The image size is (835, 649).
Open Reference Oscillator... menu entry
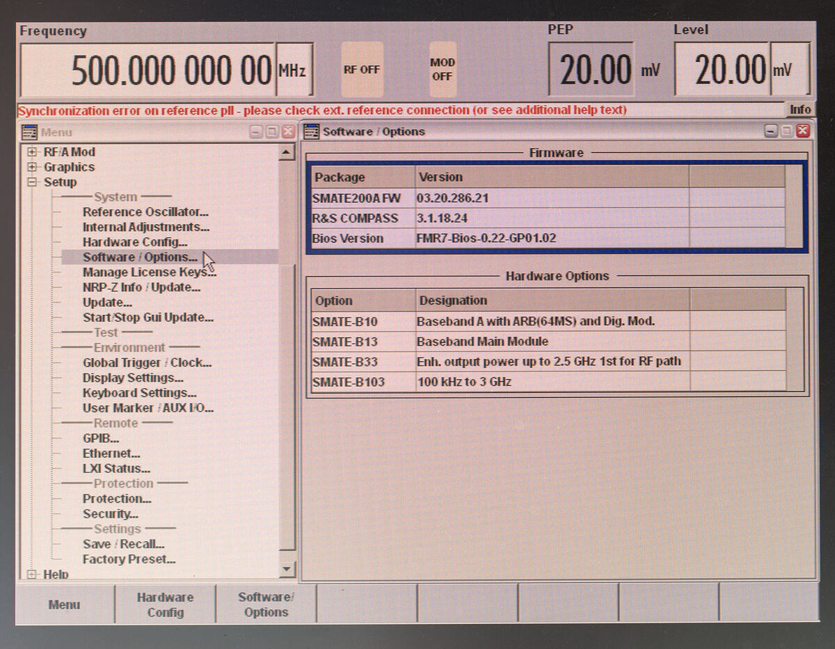tap(145, 212)
